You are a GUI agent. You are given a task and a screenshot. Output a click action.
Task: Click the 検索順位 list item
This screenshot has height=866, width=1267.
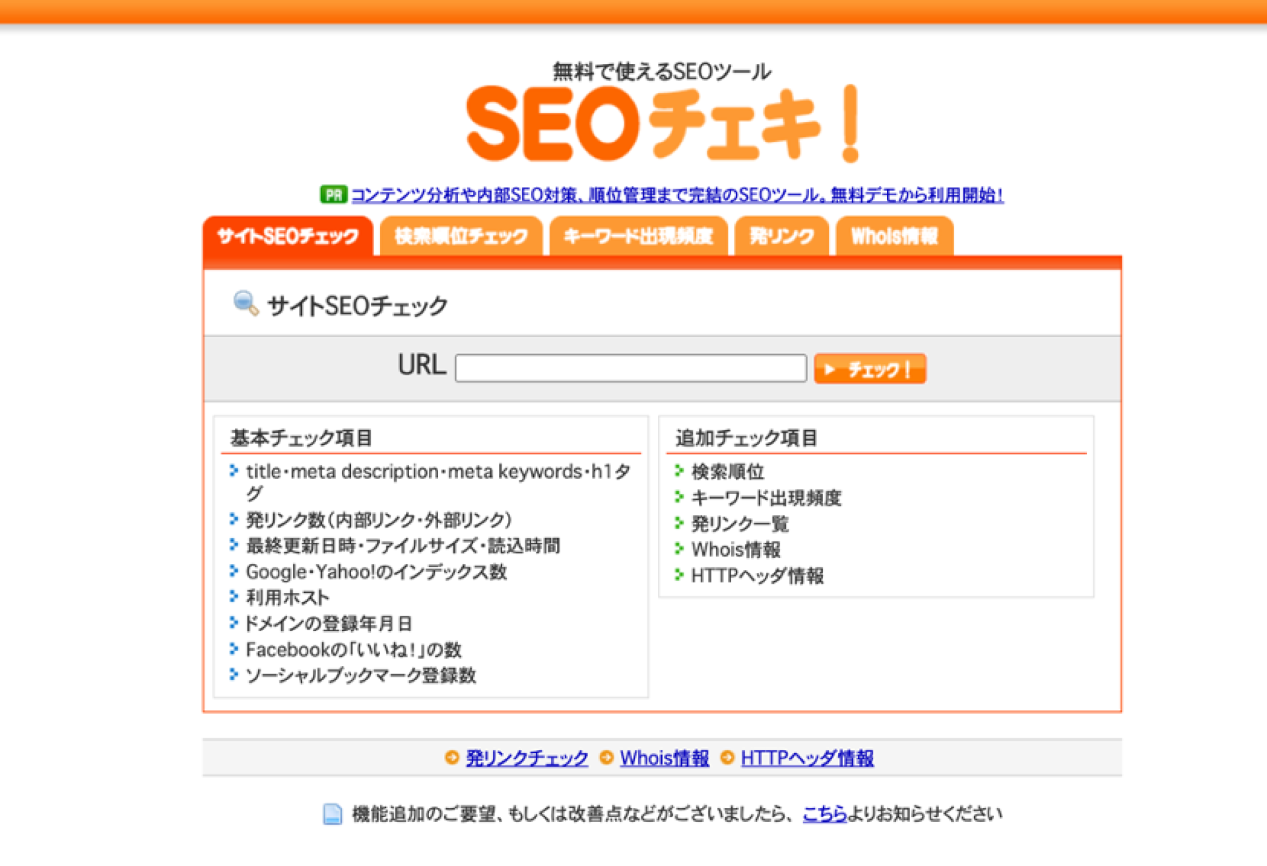tap(728, 472)
